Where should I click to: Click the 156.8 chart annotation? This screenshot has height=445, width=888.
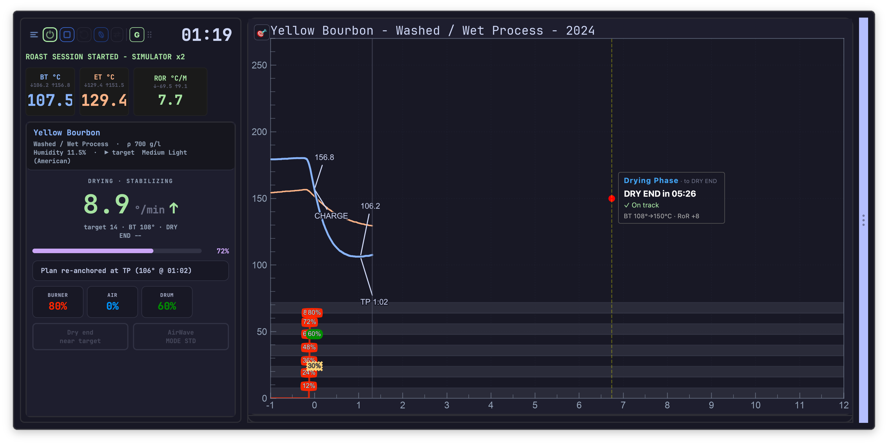tap(324, 158)
